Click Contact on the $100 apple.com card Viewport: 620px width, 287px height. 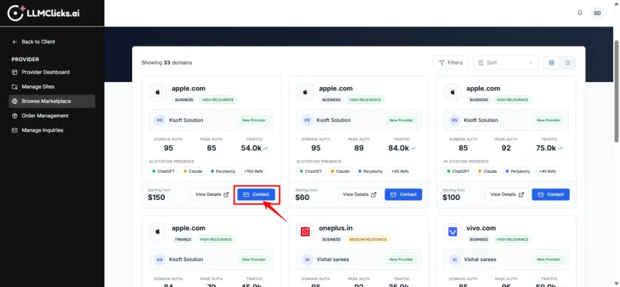point(550,195)
